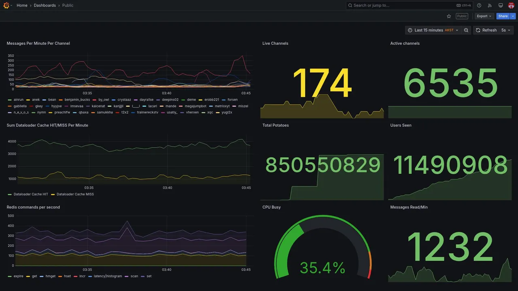Open the Last 15 minutes time picker
This screenshot has height=291, width=518.
pos(433,30)
